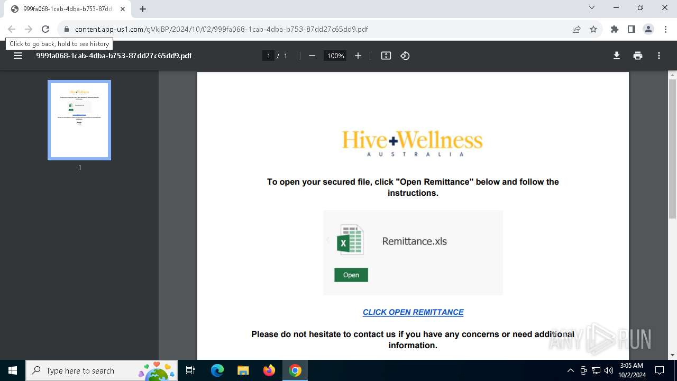Click the PDF vertical scrollbar thumb
The width and height of the screenshot is (677, 381).
(x=673, y=148)
